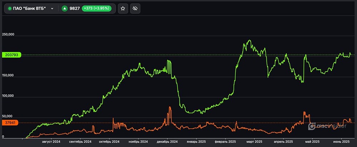357x147 pixels.
Task: Click the март 2025 axis label
Action: tap(254, 142)
